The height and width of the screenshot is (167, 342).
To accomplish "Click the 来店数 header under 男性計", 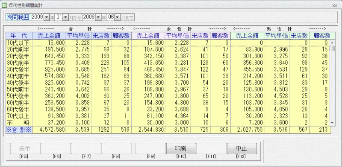I will [x=300, y=36].
